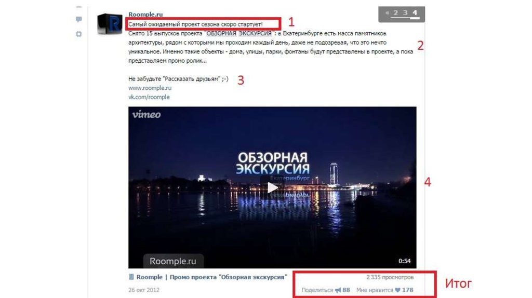Click the Roomple.ru watermark on video
This screenshot has width=532, height=298.
coord(173,261)
